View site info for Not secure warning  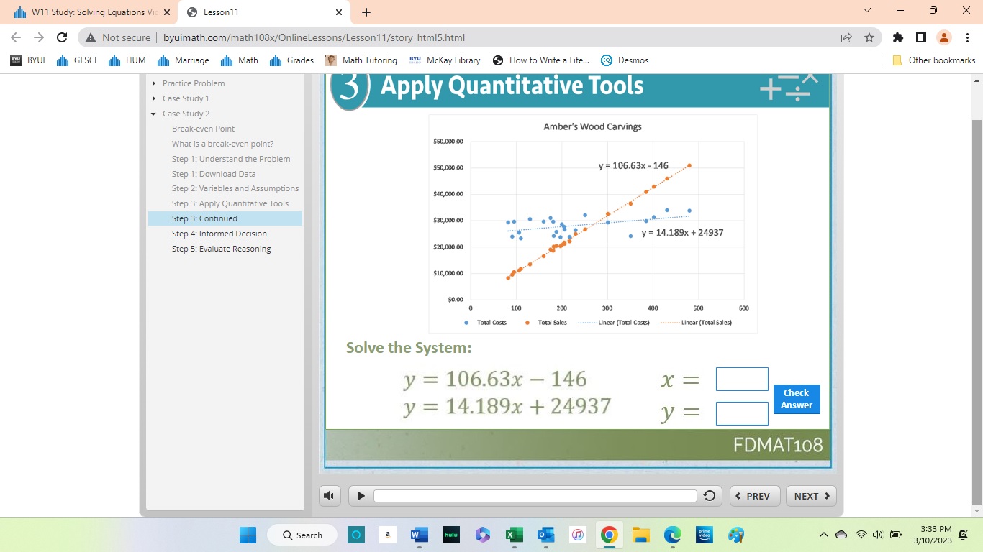coord(118,37)
